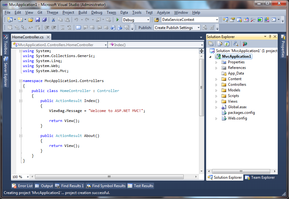
Task: Click Properties icon in Solution Explorer toolbar
Action: [211, 44]
